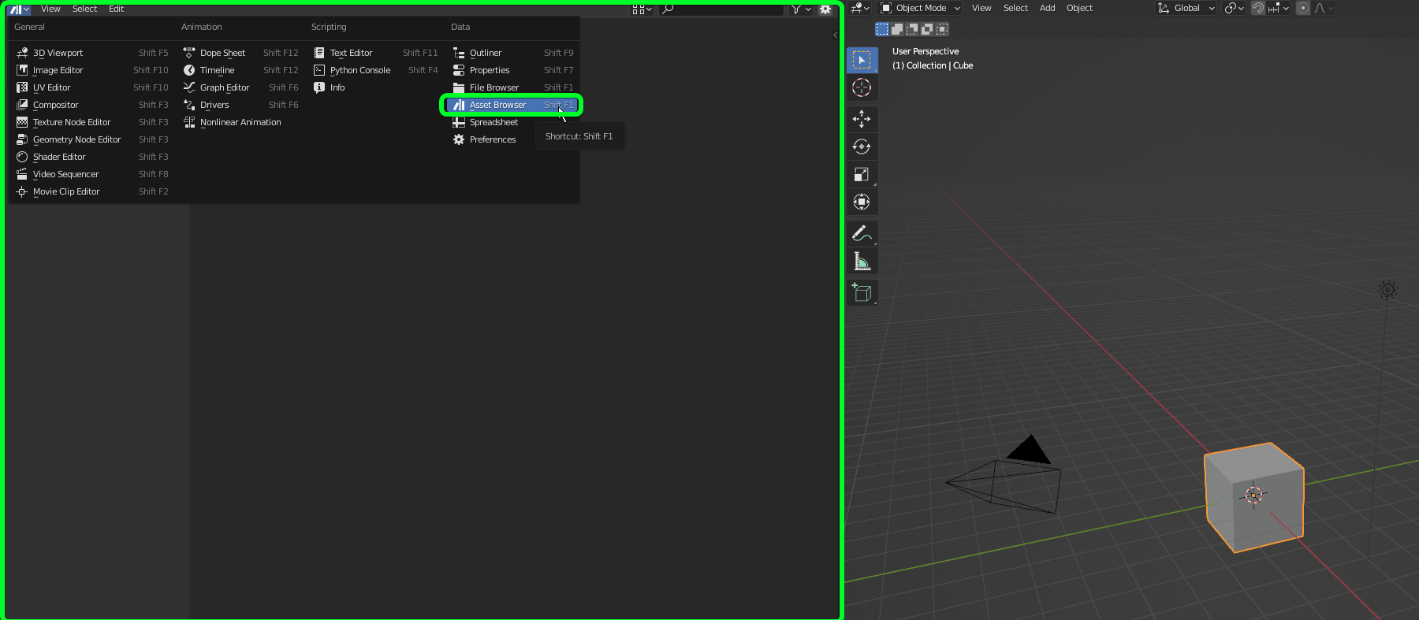The width and height of the screenshot is (1419, 620).
Task: Open the Preferences editor
Action: pyautogui.click(x=513, y=139)
